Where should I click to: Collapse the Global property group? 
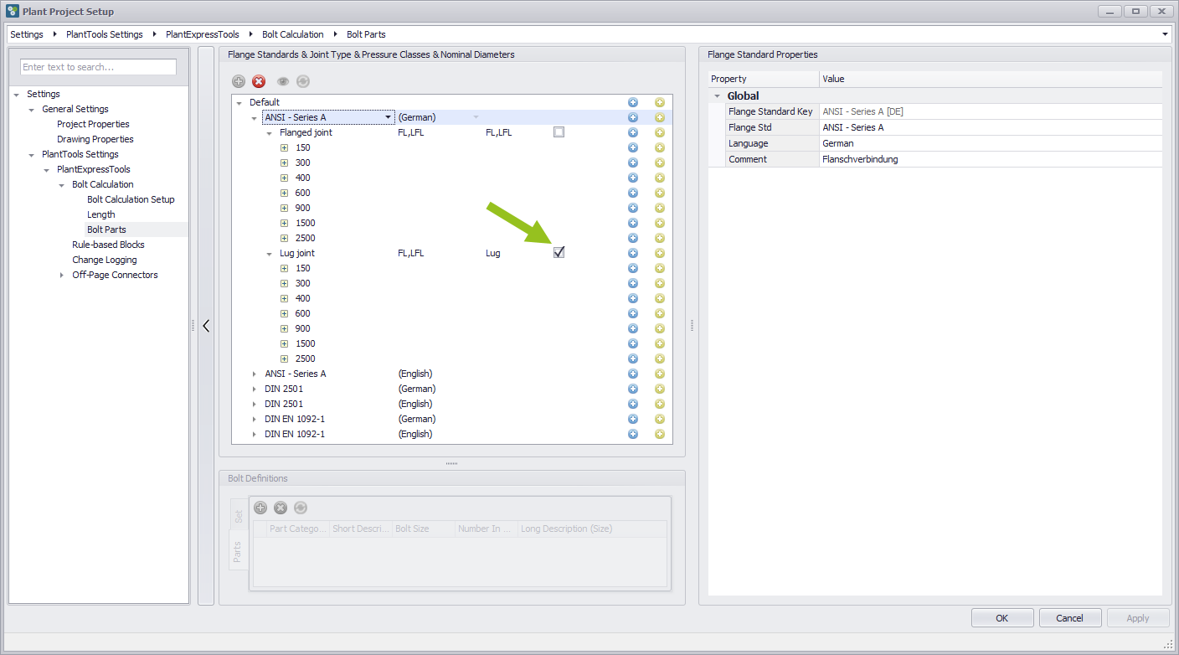click(x=717, y=96)
